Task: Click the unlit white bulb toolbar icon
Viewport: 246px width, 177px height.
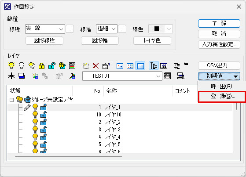Action: point(22,65)
